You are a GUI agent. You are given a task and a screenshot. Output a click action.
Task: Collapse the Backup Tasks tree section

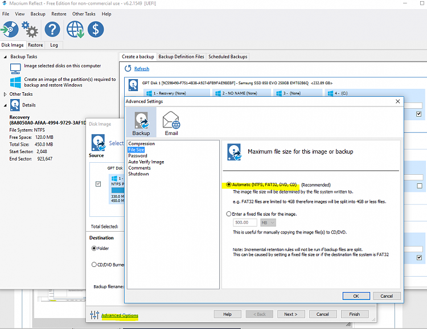tap(5, 57)
